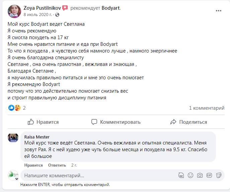The width and height of the screenshot is (230, 192).
Task: Insert a GIF into the comment
Action: (x=209, y=175)
